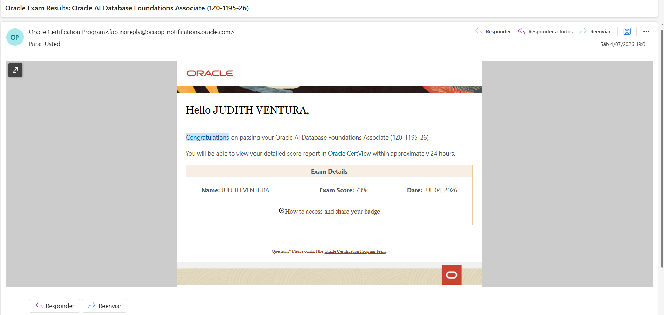Open the Oracle CertView link

click(349, 154)
